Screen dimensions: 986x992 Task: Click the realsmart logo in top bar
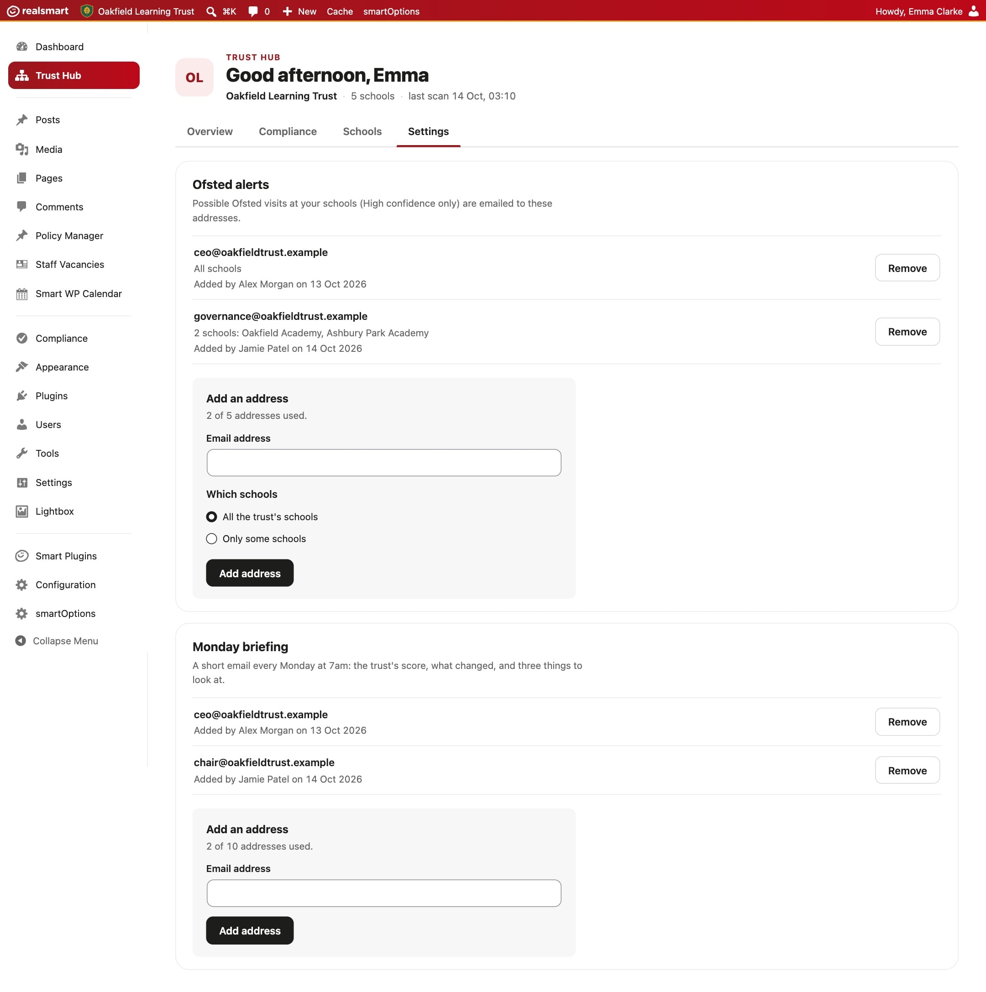click(37, 11)
